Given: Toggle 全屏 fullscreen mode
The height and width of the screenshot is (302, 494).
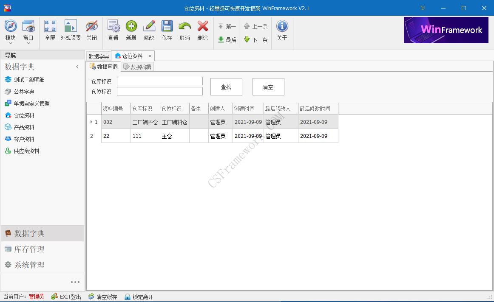Looking at the screenshot, I should [x=50, y=30].
